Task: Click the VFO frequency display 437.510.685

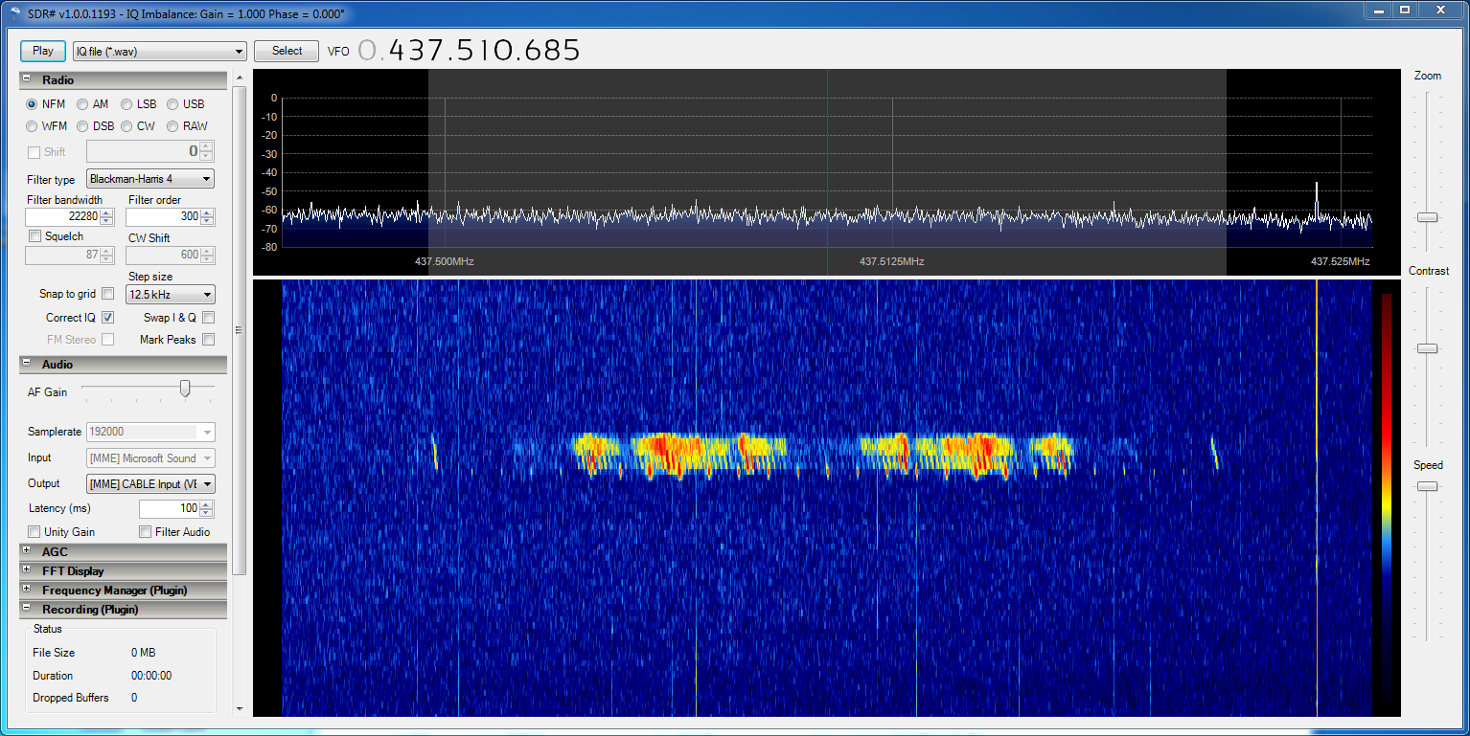Action: (x=470, y=51)
